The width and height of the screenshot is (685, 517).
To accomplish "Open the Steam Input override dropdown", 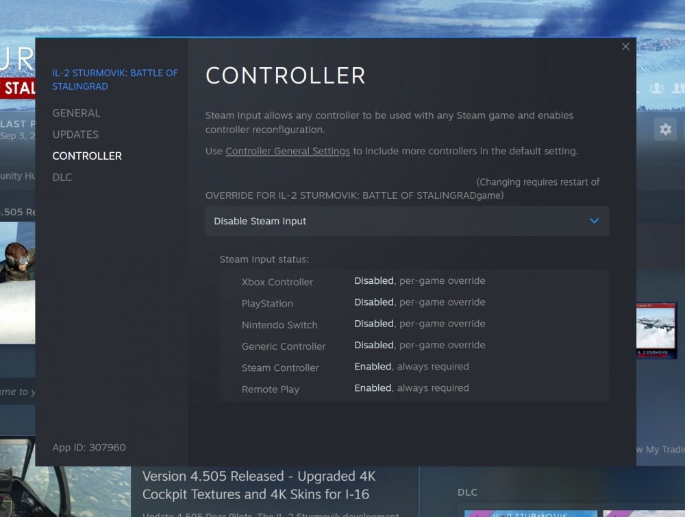I will point(407,221).
